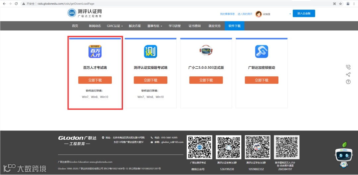Click the 广小二5.0.0.503正式版 title text
The width and height of the screenshot is (358, 175).
tap(206, 68)
